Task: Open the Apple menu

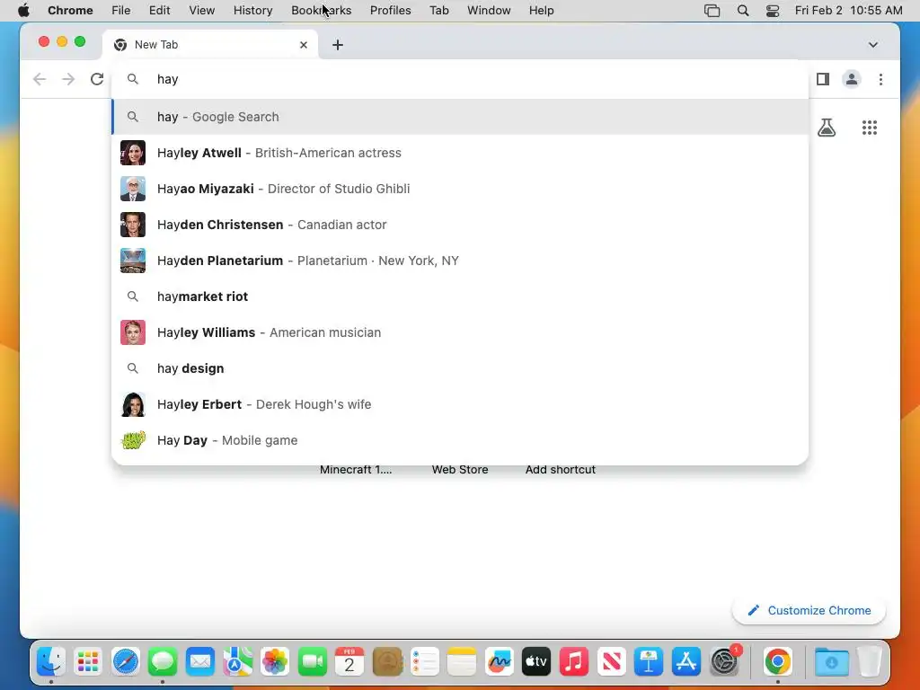Action: pyautogui.click(x=23, y=11)
